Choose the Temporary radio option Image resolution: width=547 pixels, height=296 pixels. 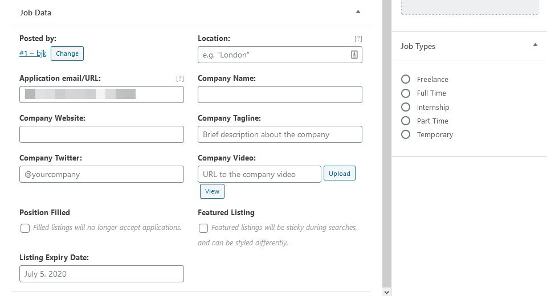point(405,134)
